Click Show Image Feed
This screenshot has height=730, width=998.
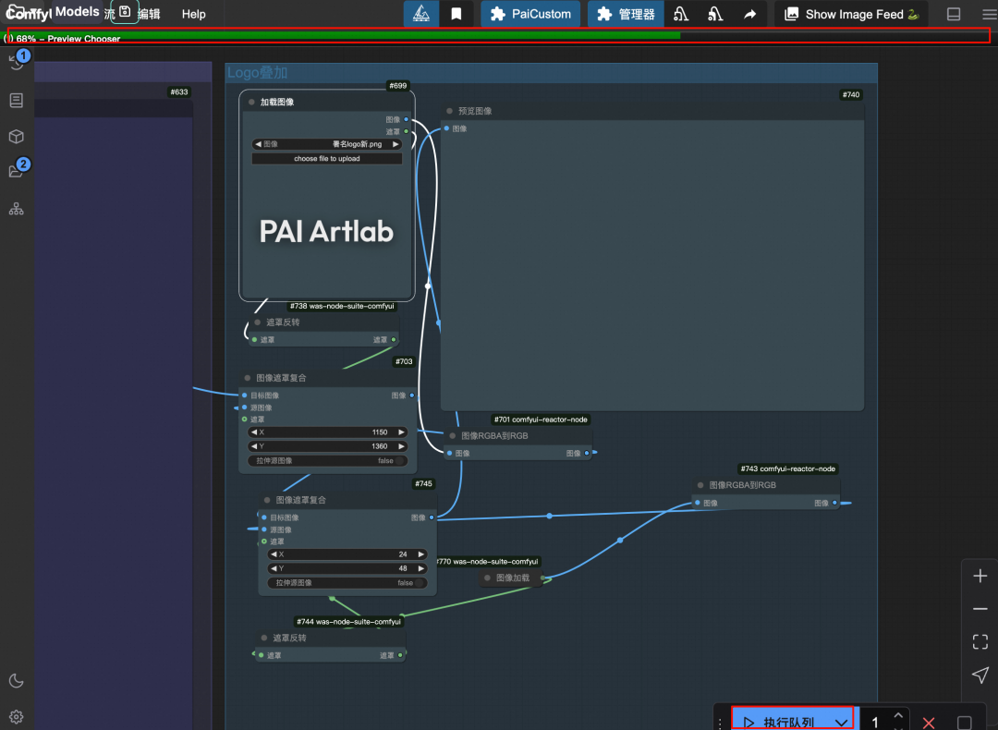pos(852,14)
